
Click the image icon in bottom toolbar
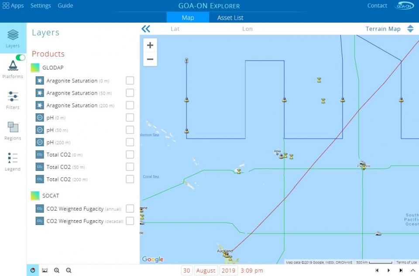pos(45,270)
